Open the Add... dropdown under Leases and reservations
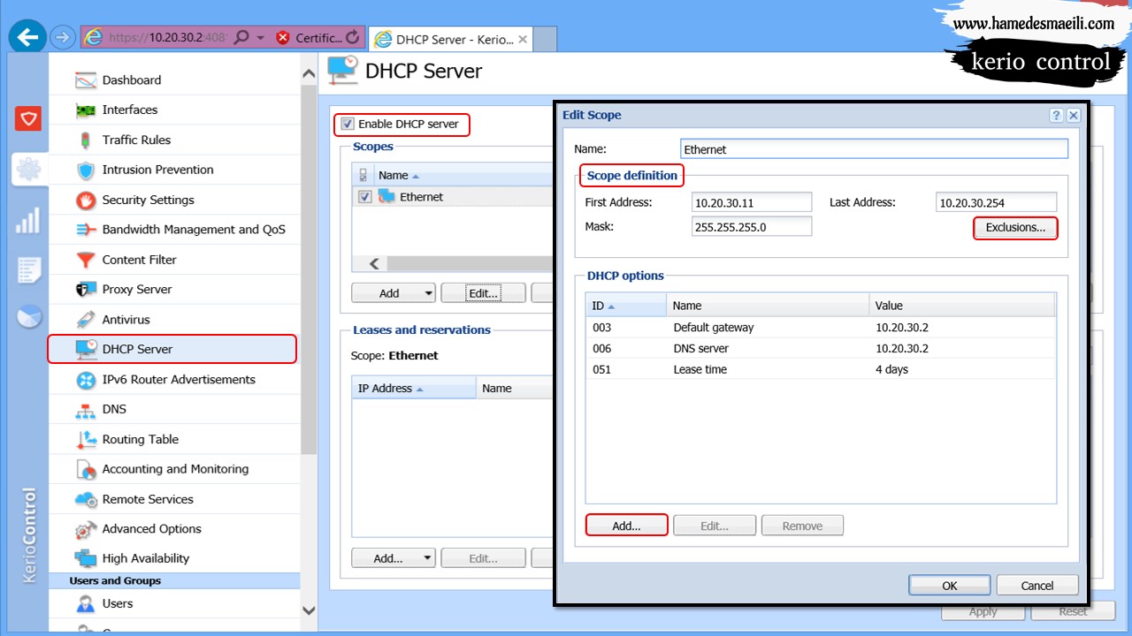Image resolution: width=1132 pixels, height=636 pixels. pos(394,558)
